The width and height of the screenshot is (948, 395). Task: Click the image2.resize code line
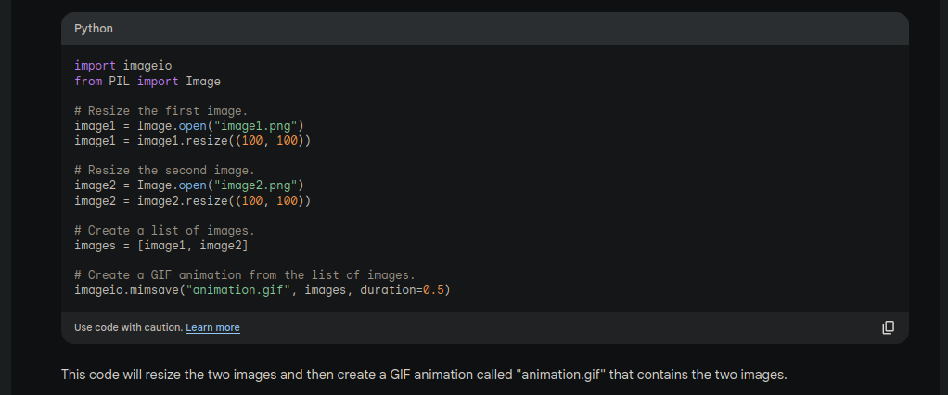(x=192, y=200)
